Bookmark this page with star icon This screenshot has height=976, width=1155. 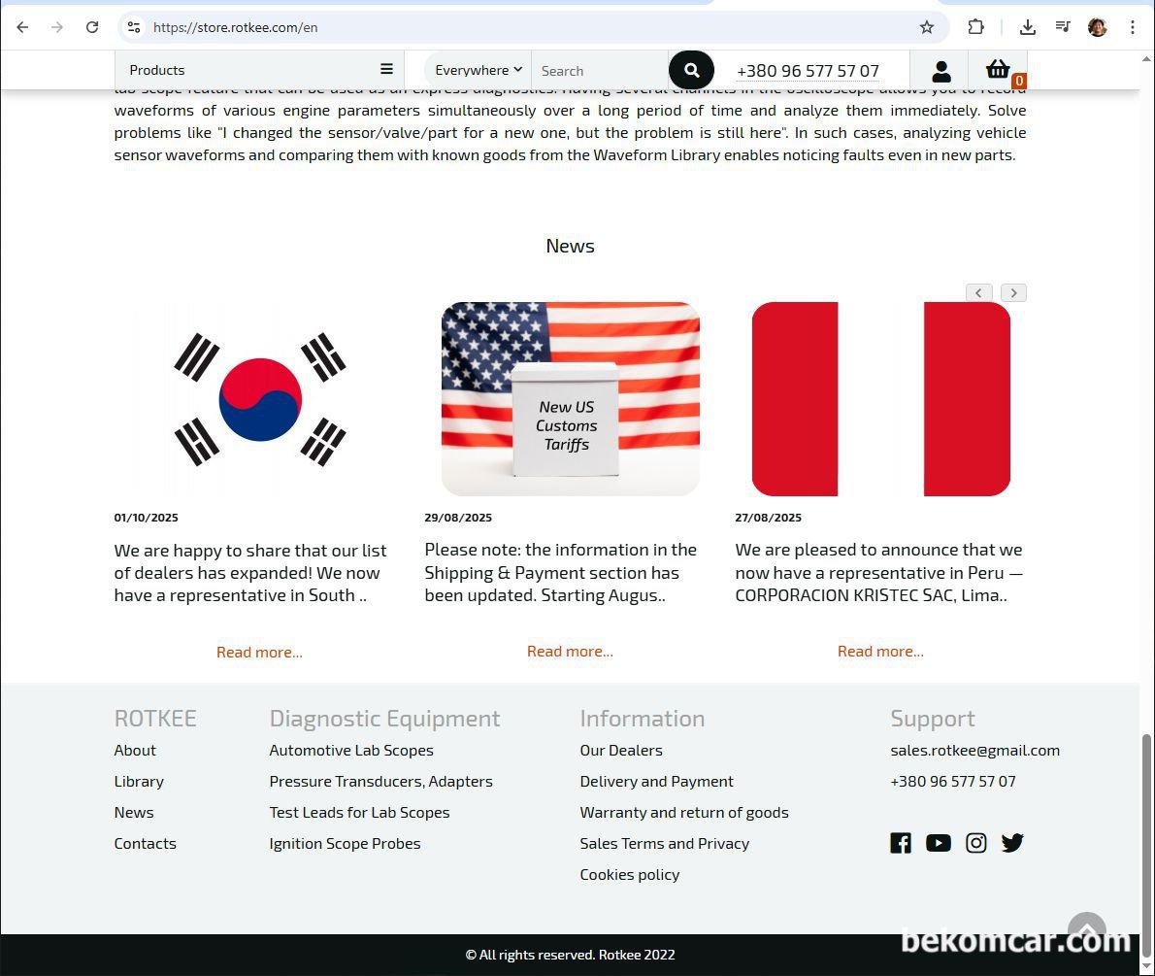click(x=927, y=27)
